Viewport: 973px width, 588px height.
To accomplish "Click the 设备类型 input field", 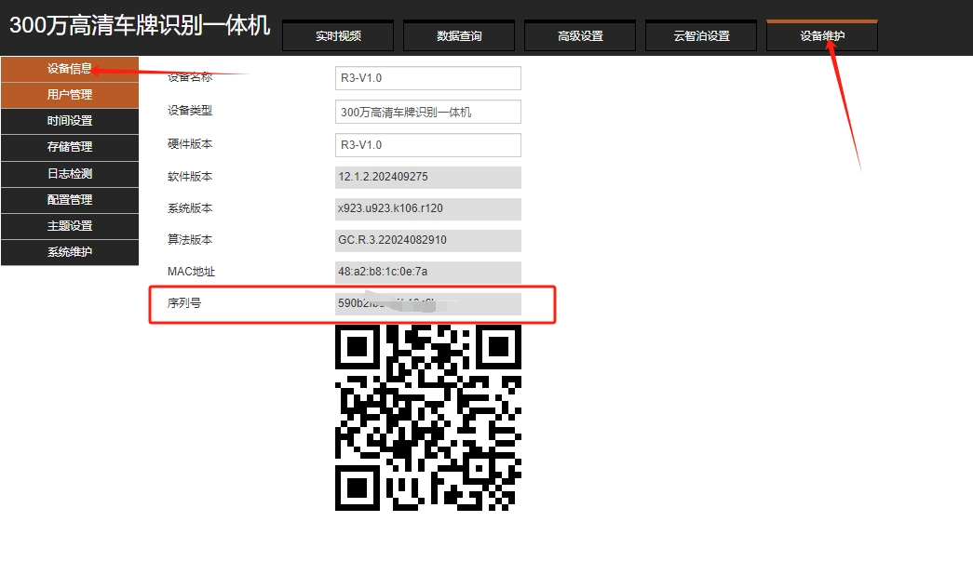I will 428,112.
